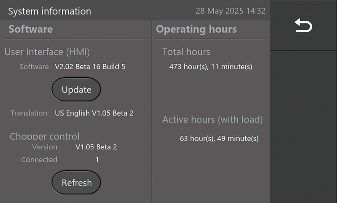Click the Active hours (with load) label
The width and height of the screenshot is (337, 203).
click(x=212, y=120)
